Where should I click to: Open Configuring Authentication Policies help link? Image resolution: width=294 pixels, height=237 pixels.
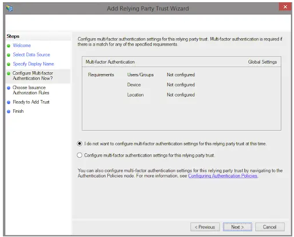click(x=223, y=176)
